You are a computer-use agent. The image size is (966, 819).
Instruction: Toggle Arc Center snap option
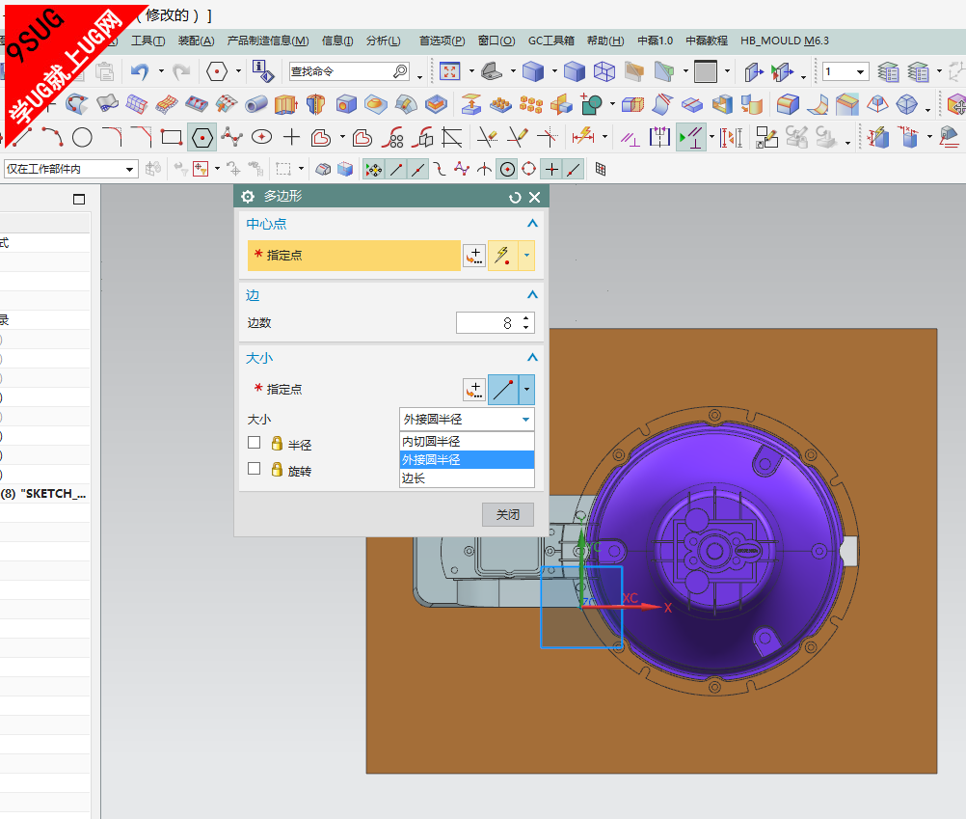tap(507, 170)
